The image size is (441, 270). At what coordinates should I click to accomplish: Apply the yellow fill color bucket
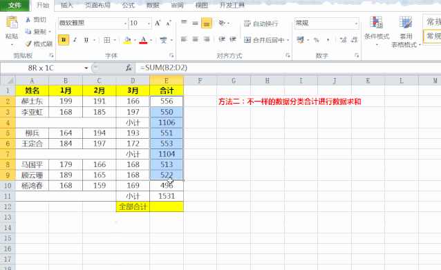tap(127, 40)
